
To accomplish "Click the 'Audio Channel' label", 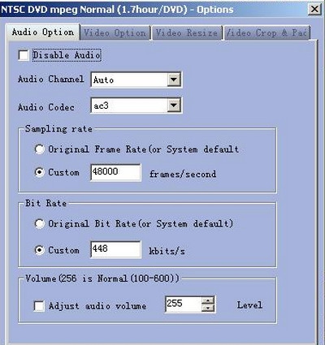I will click(x=50, y=79).
